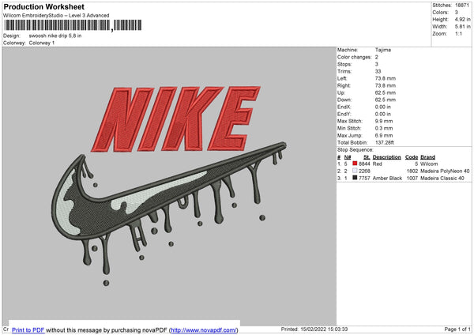Image resolution: width=474 pixels, height=335 pixels.
Task: Click the Left value 73.8 mm
Action: (386, 78)
